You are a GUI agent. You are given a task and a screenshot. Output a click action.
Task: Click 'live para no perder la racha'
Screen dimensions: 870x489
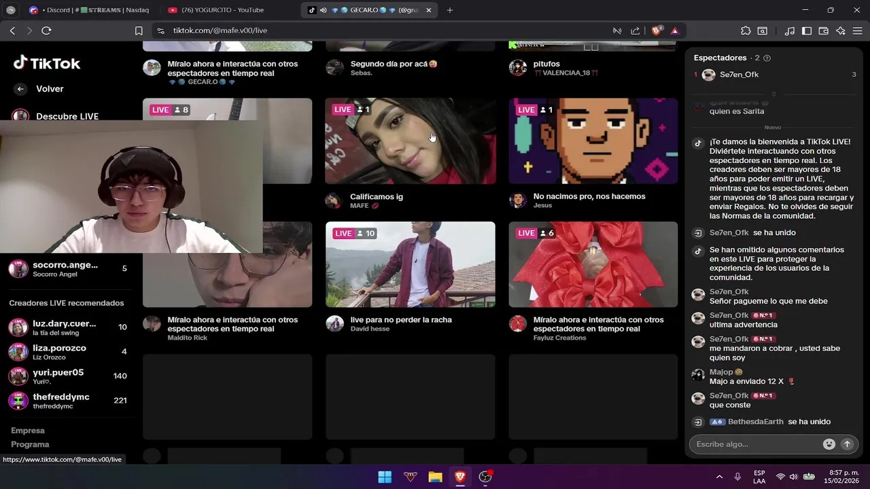(x=401, y=320)
